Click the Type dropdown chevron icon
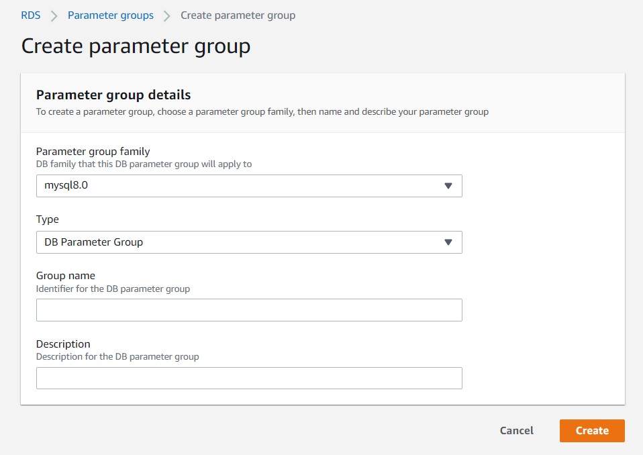The height and width of the screenshot is (455, 643). [449, 242]
